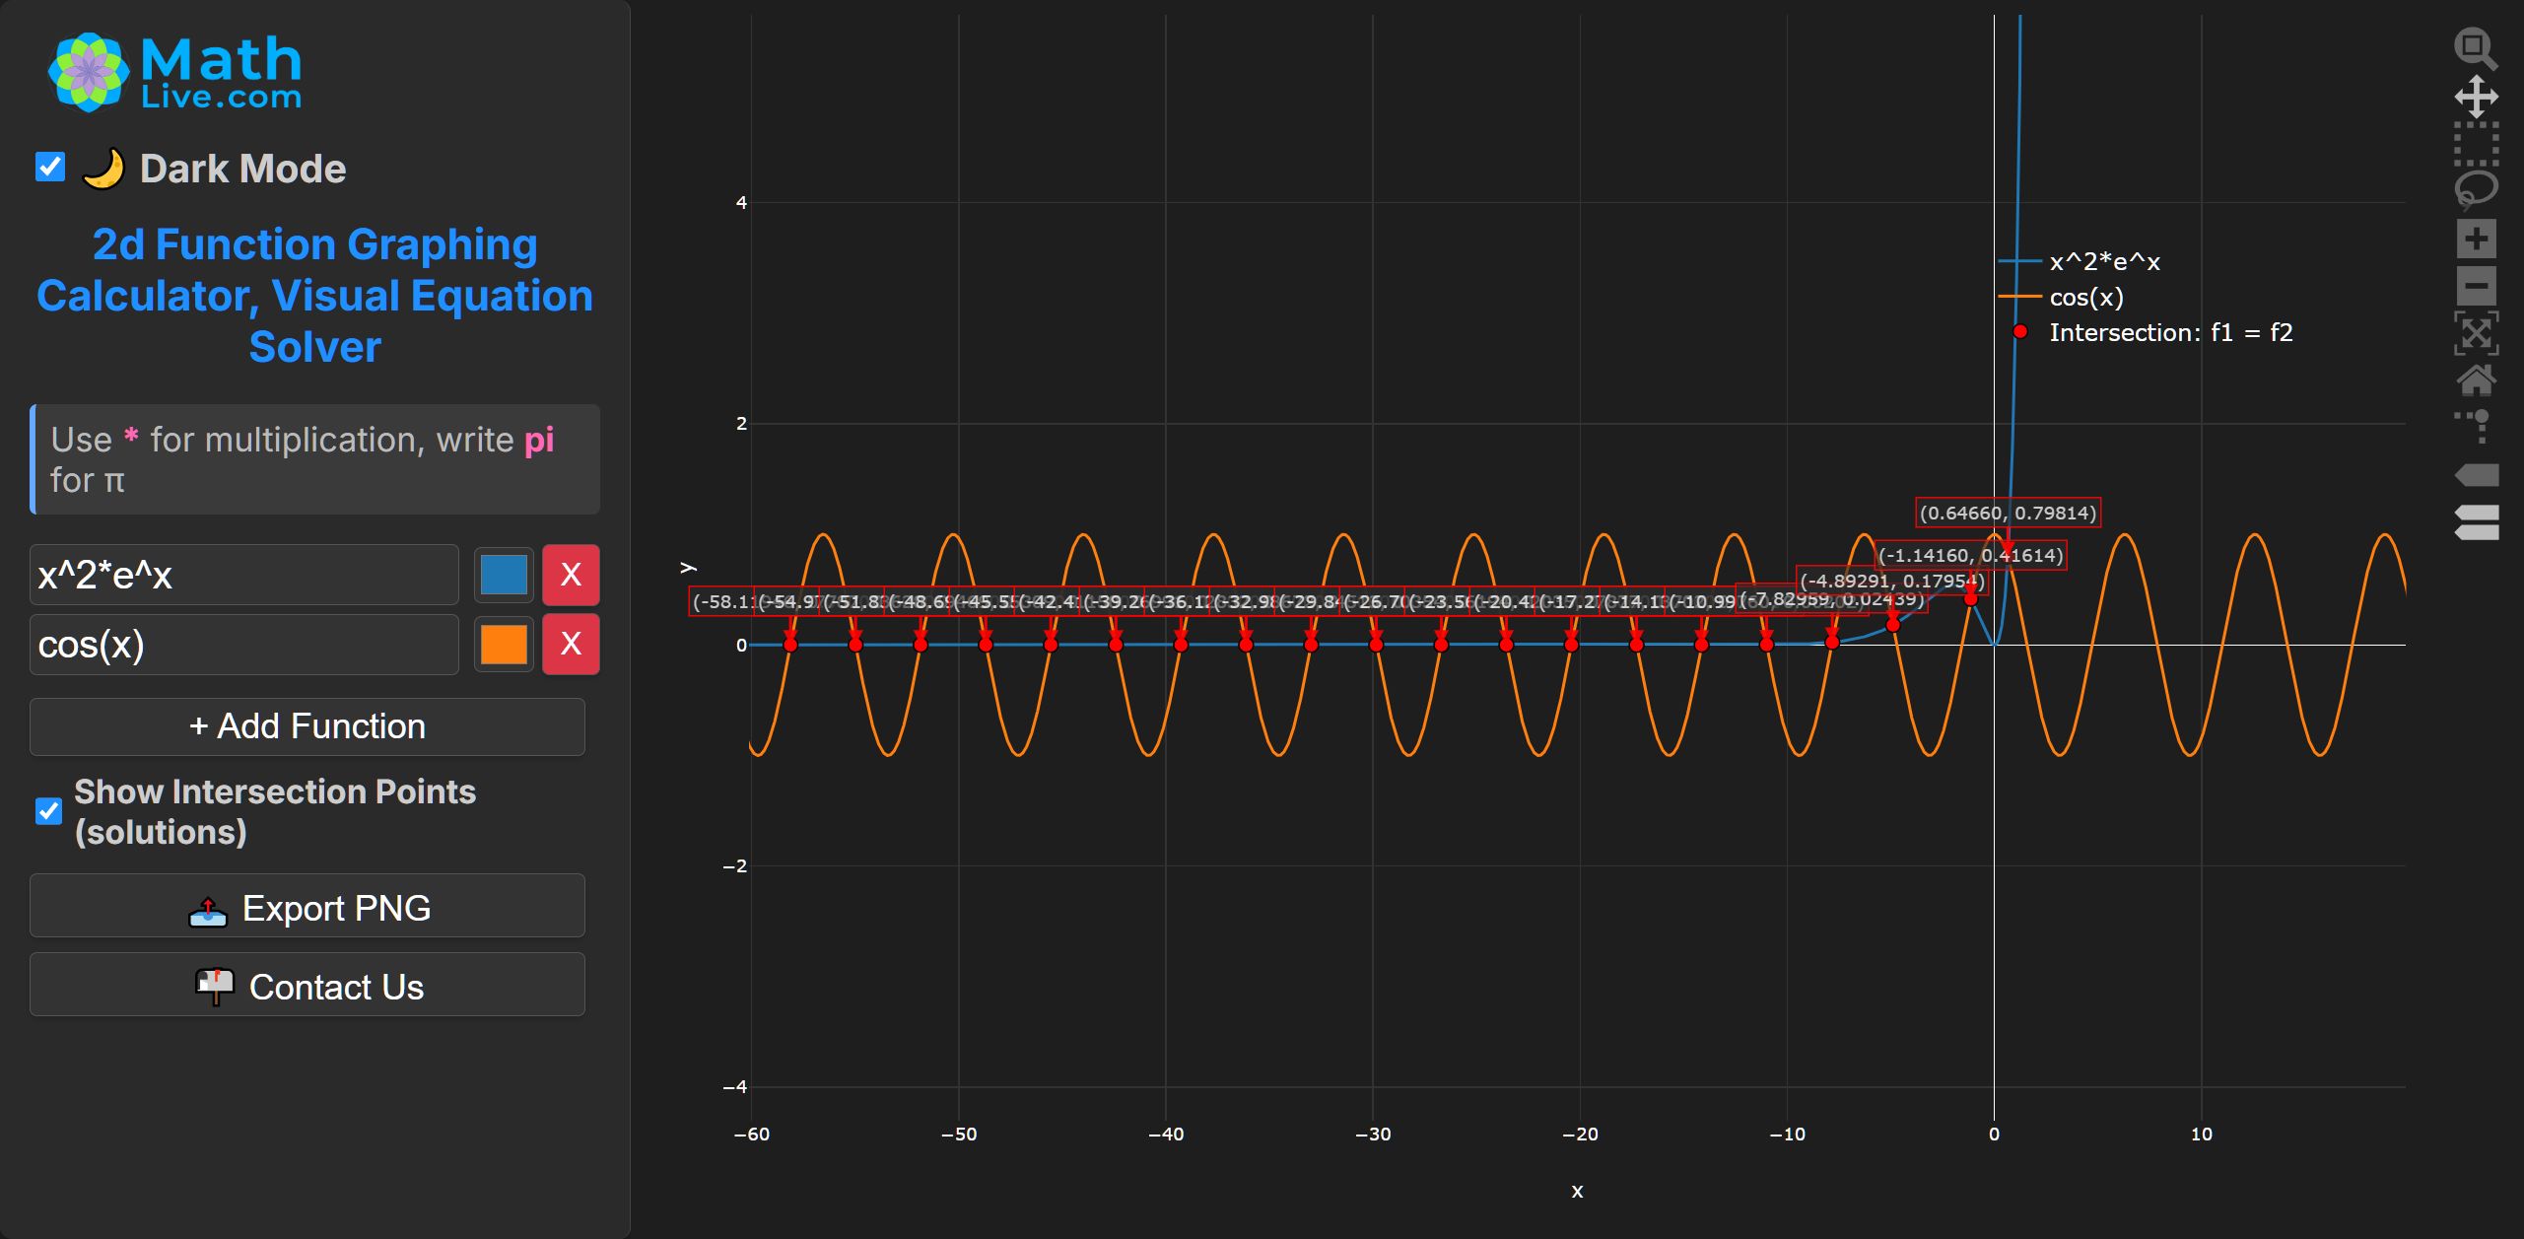
Task: Hide the x^2*e^x legend trace
Action: pos(2103,262)
